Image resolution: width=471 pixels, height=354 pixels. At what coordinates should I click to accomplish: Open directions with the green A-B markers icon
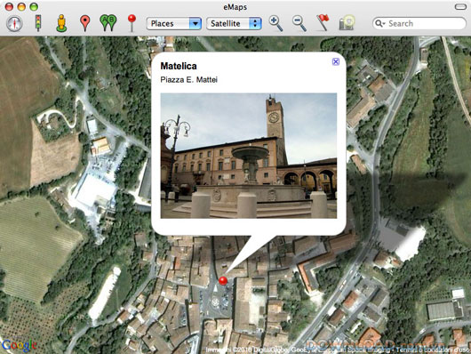click(108, 23)
